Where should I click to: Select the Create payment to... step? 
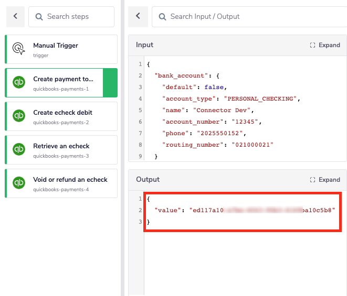pos(61,83)
